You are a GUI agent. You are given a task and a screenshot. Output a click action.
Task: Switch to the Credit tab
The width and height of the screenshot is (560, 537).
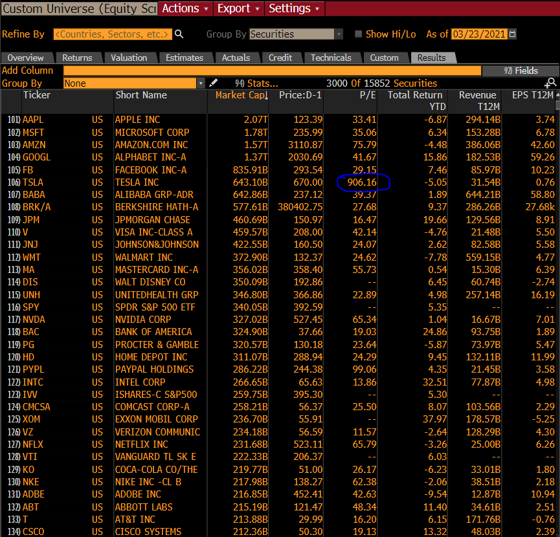tap(280, 58)
